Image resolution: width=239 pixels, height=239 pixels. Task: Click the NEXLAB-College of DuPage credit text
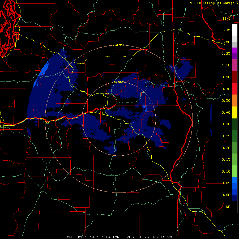tap(213, 3)
